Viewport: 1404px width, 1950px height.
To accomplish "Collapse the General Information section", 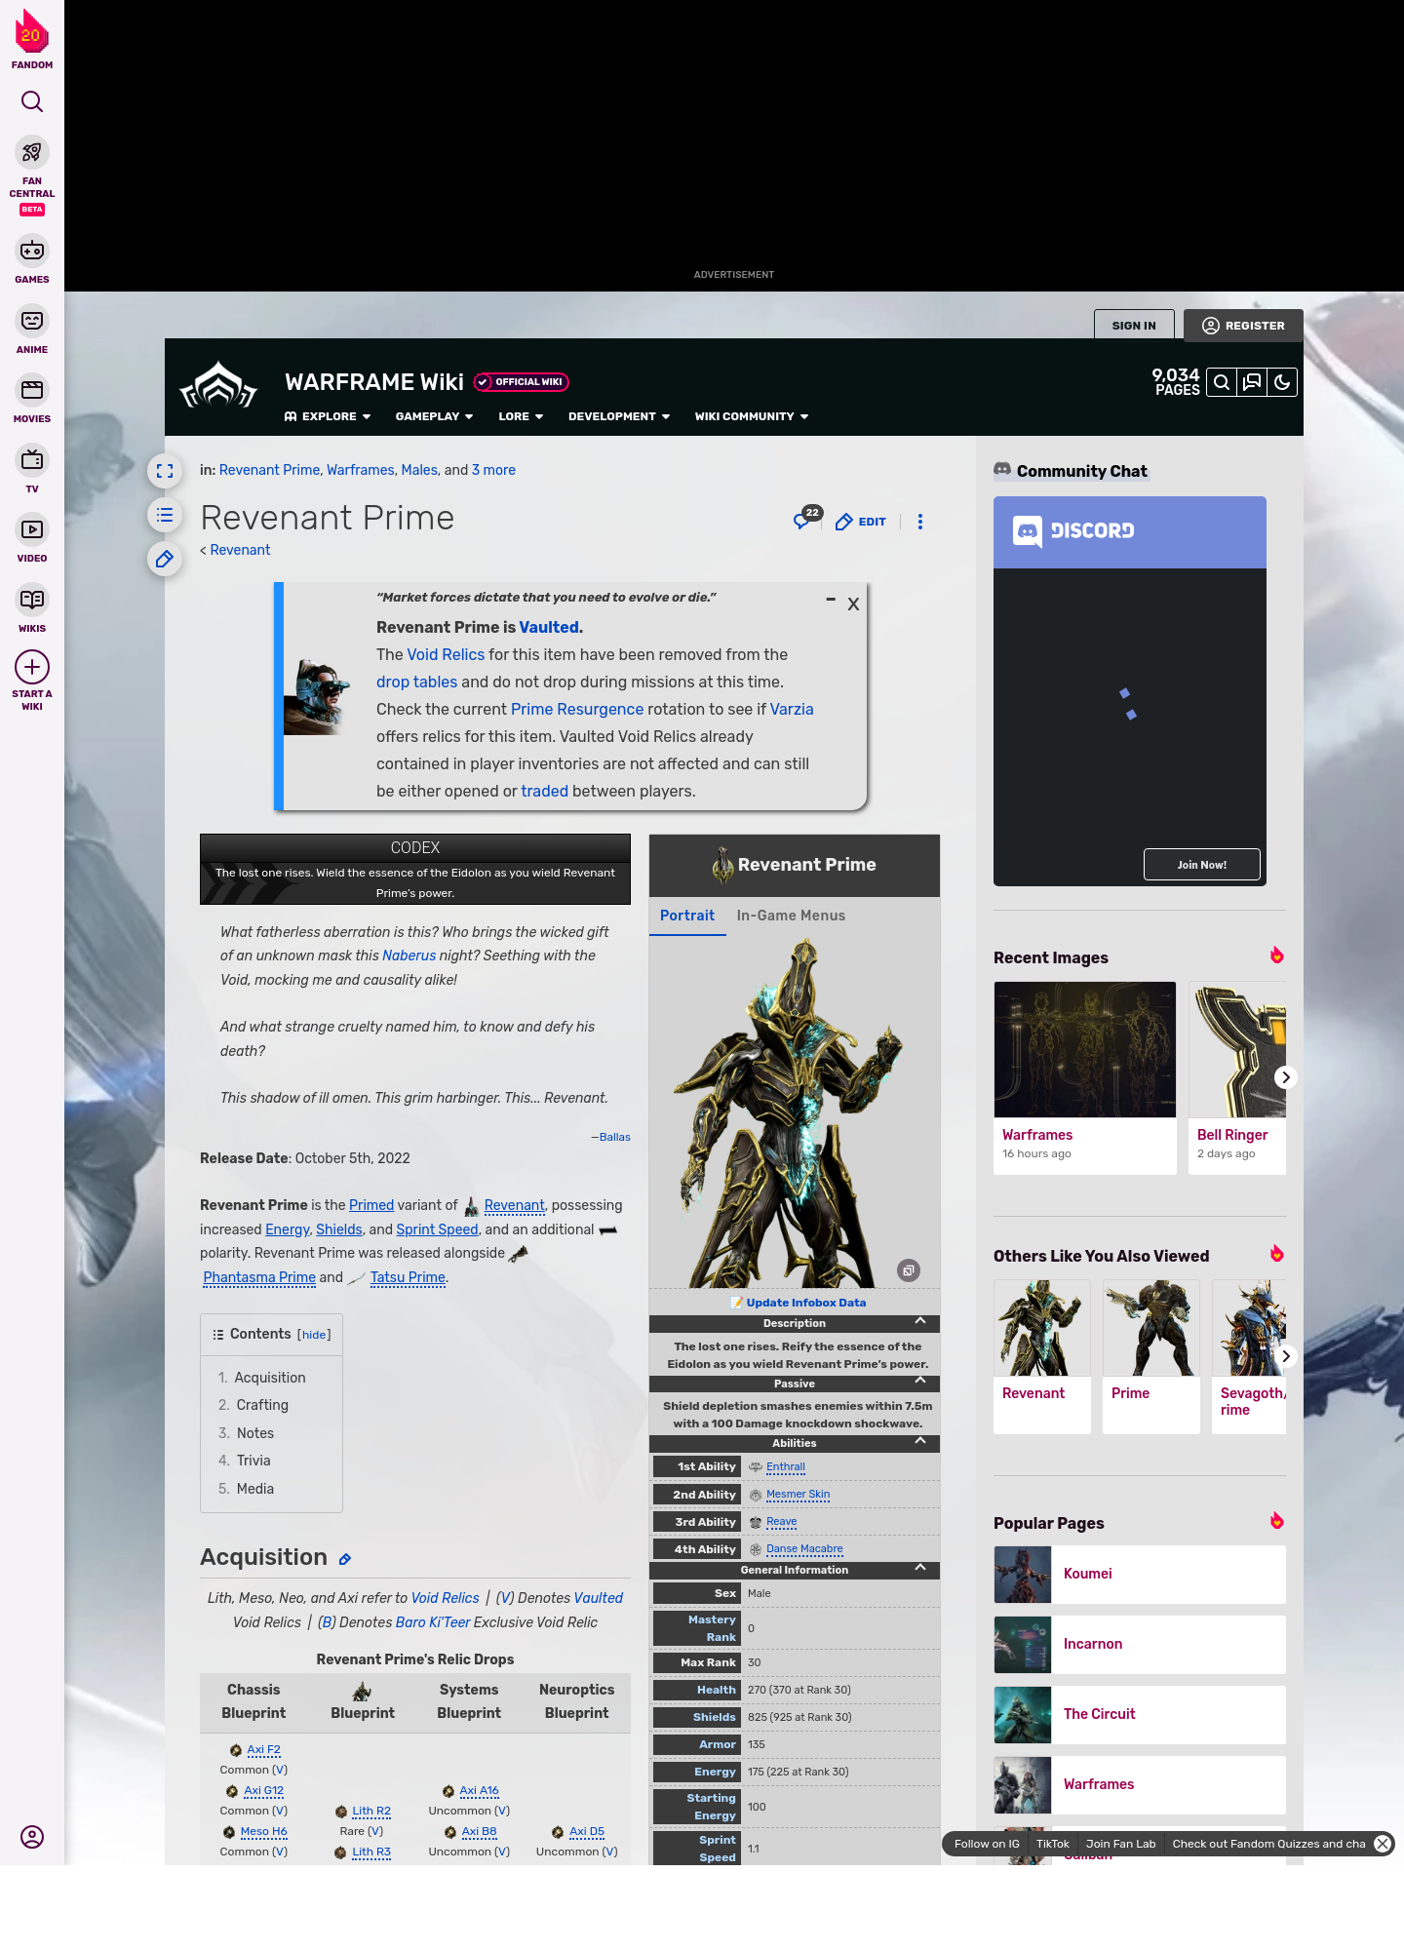I will click(x=920, y=1568).
